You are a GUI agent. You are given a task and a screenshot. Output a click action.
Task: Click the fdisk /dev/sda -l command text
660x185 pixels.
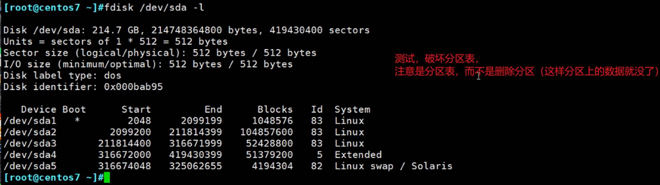154,7
